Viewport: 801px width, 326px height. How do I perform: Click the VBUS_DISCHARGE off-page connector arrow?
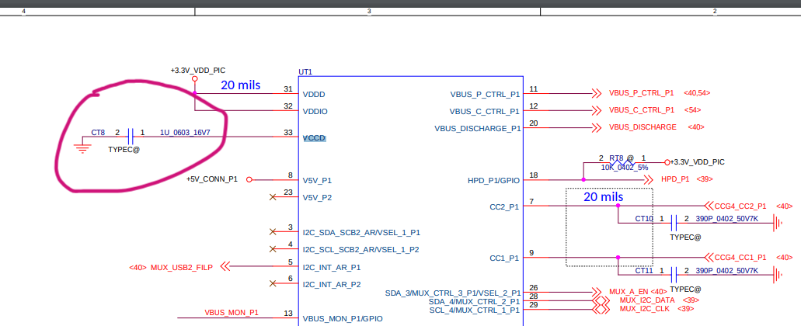(x=596, y=127)
